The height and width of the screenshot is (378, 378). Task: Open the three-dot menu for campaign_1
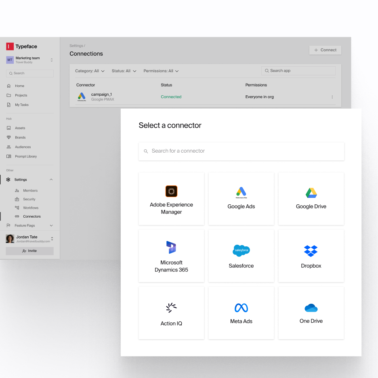[332, 97]
